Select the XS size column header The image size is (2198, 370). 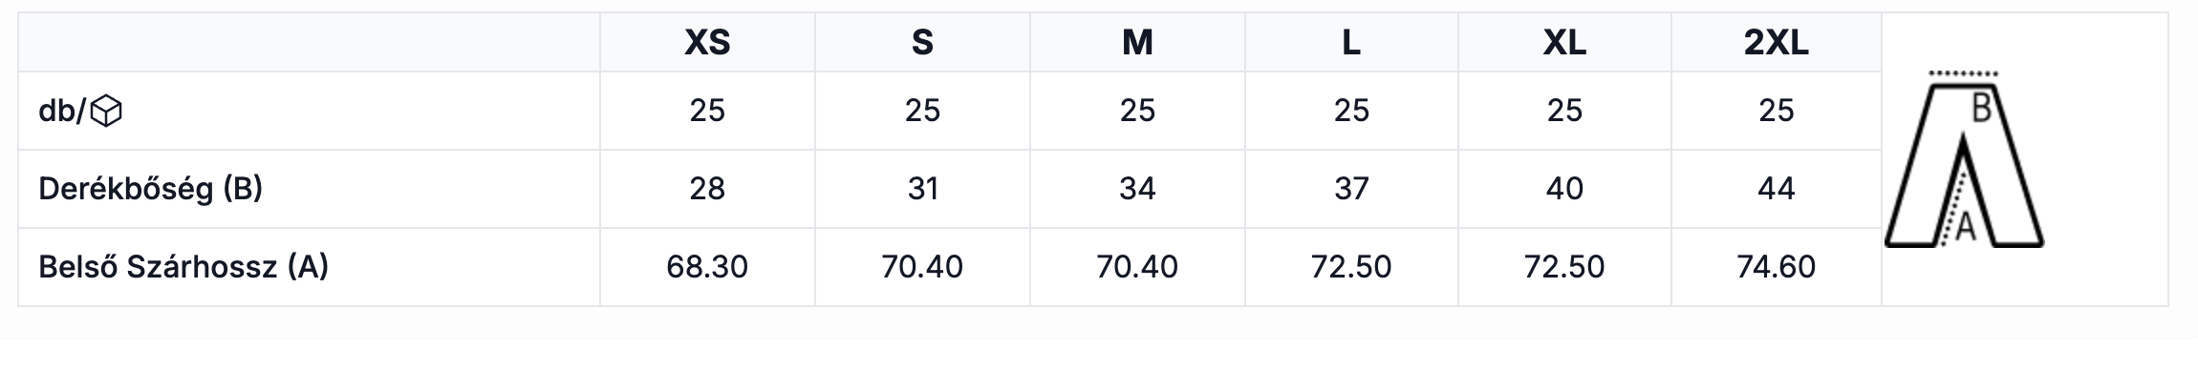click(x=707, y=43)
